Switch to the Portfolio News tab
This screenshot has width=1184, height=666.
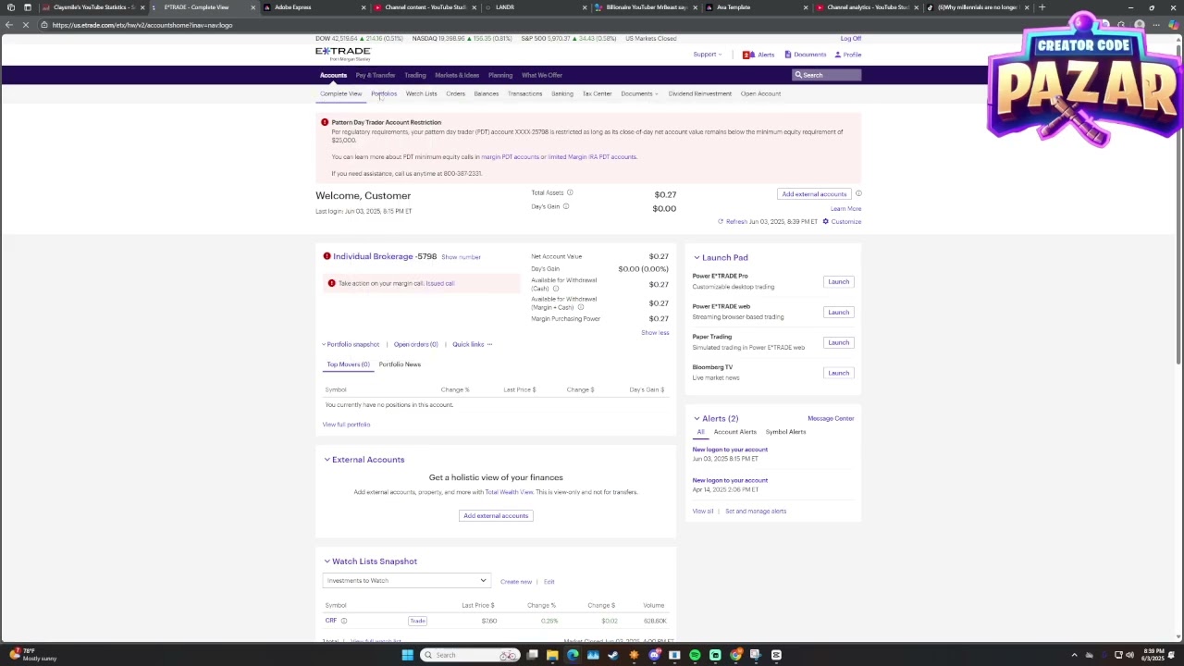point(400,364)
